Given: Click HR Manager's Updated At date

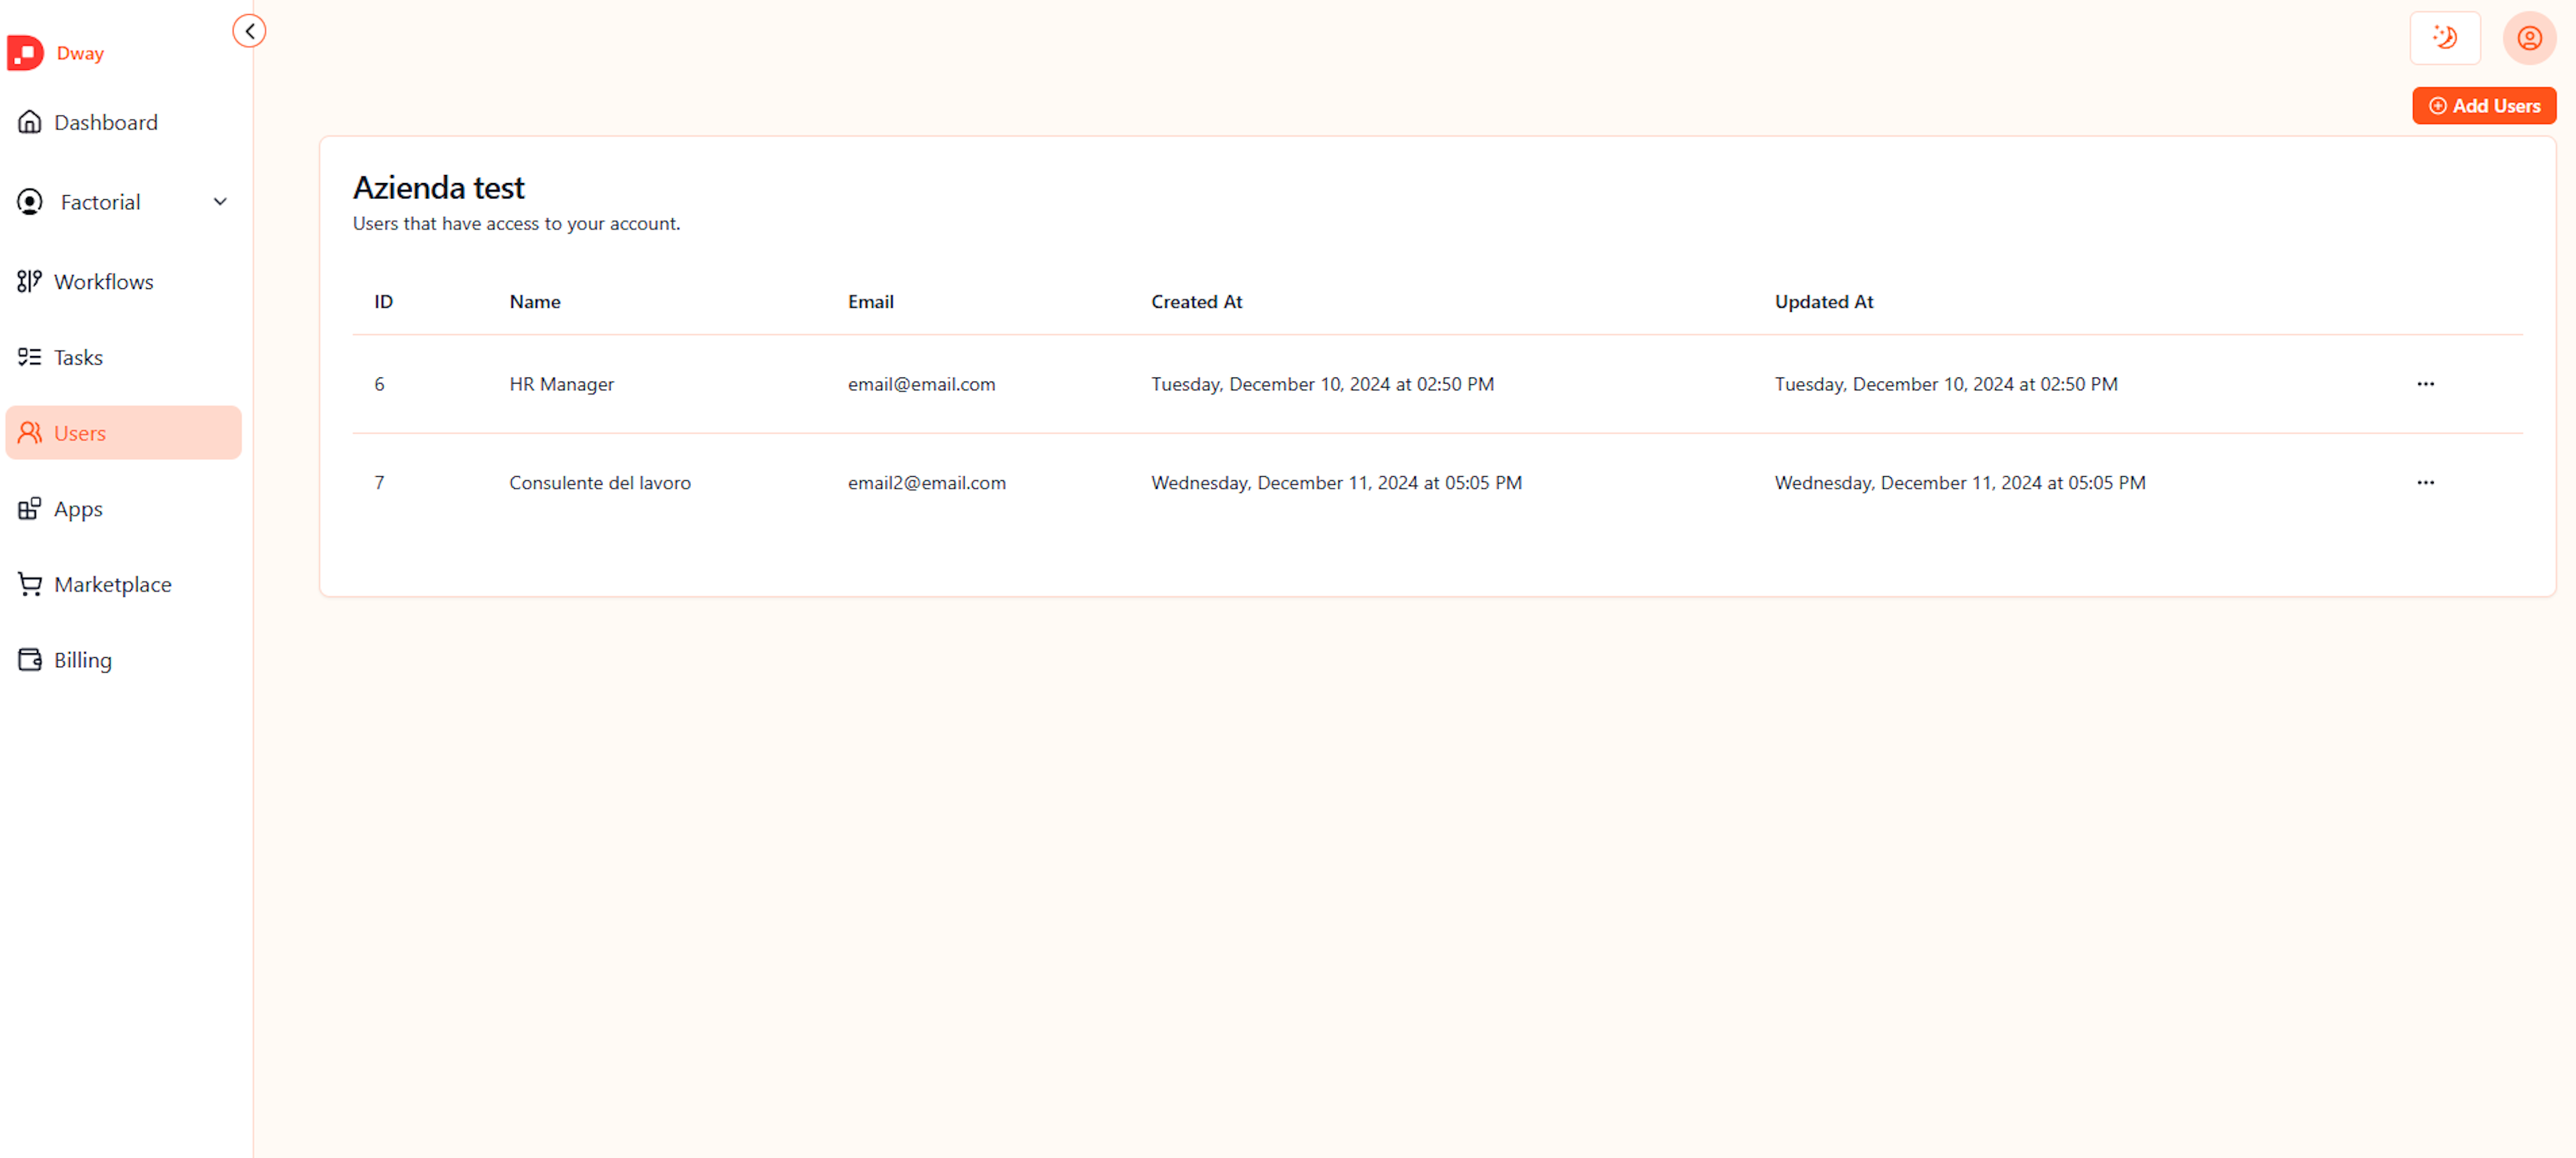Looking at the screenshot, I should tap(1946, 384).
